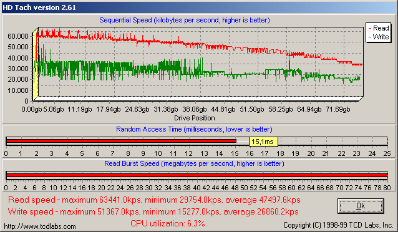Click the HD Tach version 2.61 title bar

(199, 7)
